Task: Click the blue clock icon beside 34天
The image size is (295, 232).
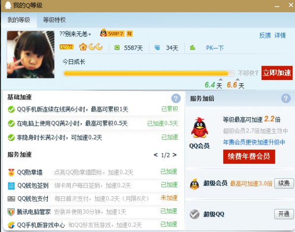Action: point(157,48)
